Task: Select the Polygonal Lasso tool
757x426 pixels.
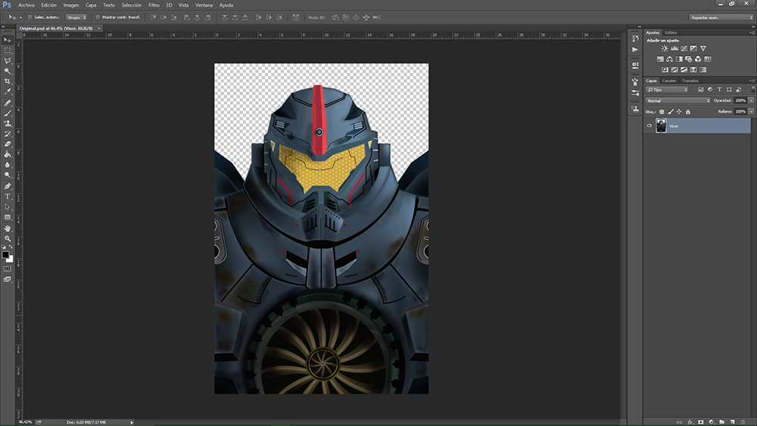Action: click(x=8, y=61)
